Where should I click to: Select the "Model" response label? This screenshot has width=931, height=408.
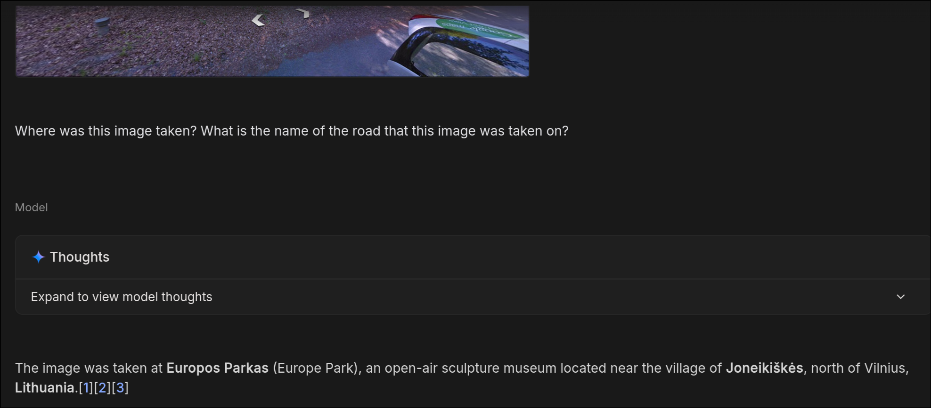[31, 208]
